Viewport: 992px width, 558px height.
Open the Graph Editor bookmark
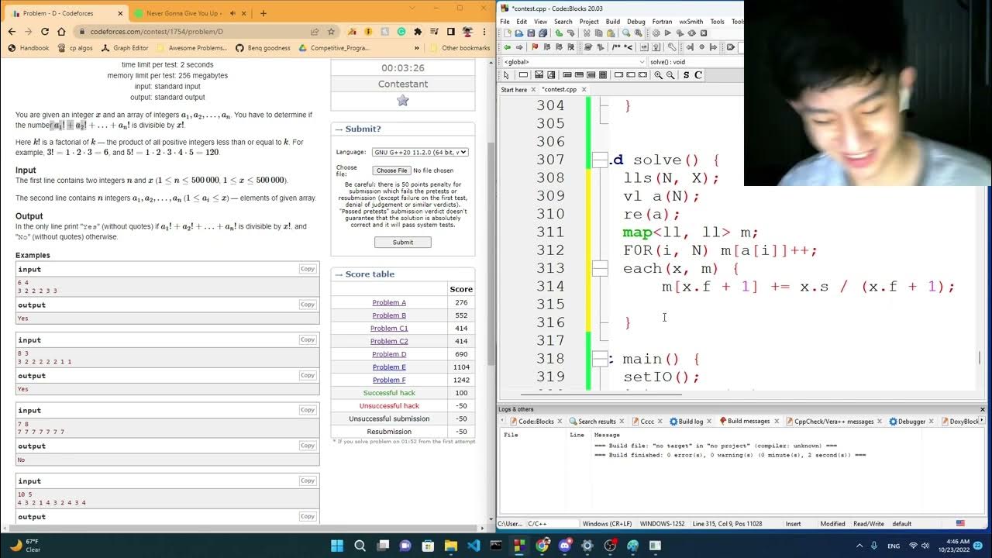pyautogui.click(x=125, y=48)
